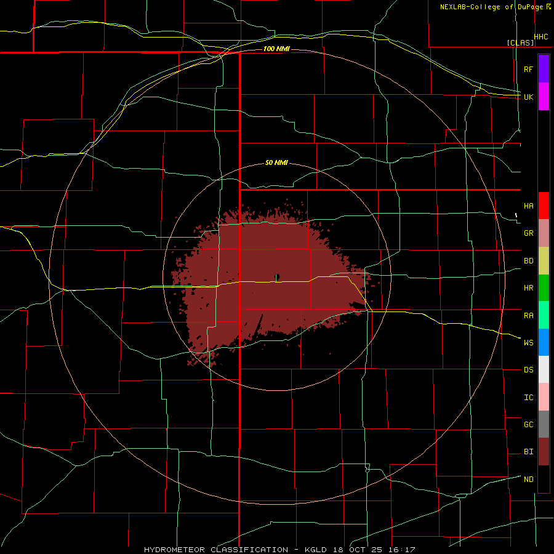Click the WS blue legend swatch
This screenshot has width=554, height=554.
544,342
